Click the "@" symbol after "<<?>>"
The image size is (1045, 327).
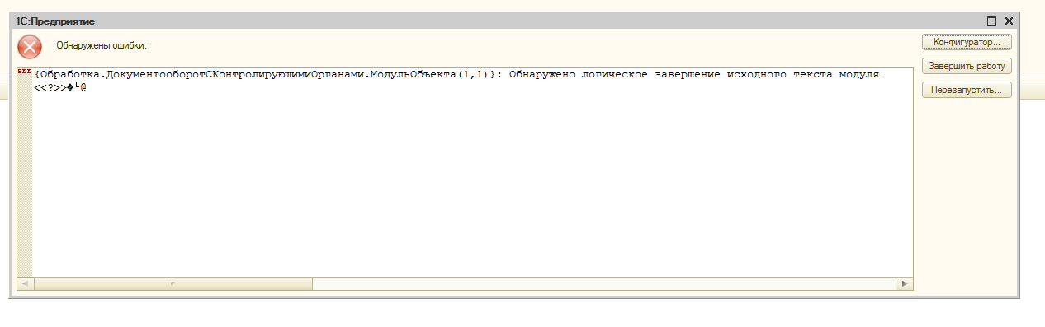click(x=83, y=86)
